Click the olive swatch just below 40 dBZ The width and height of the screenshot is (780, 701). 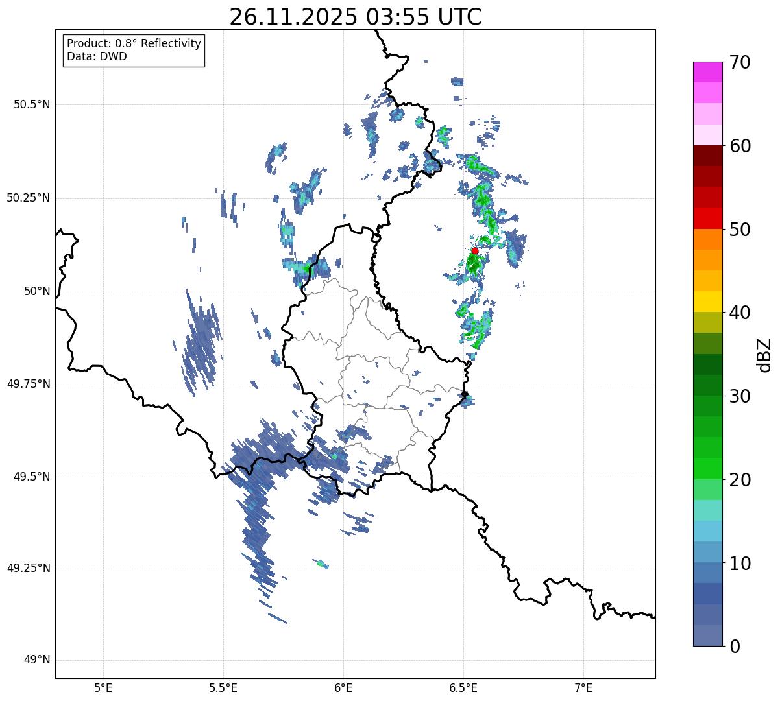click(x=707, y=322)
